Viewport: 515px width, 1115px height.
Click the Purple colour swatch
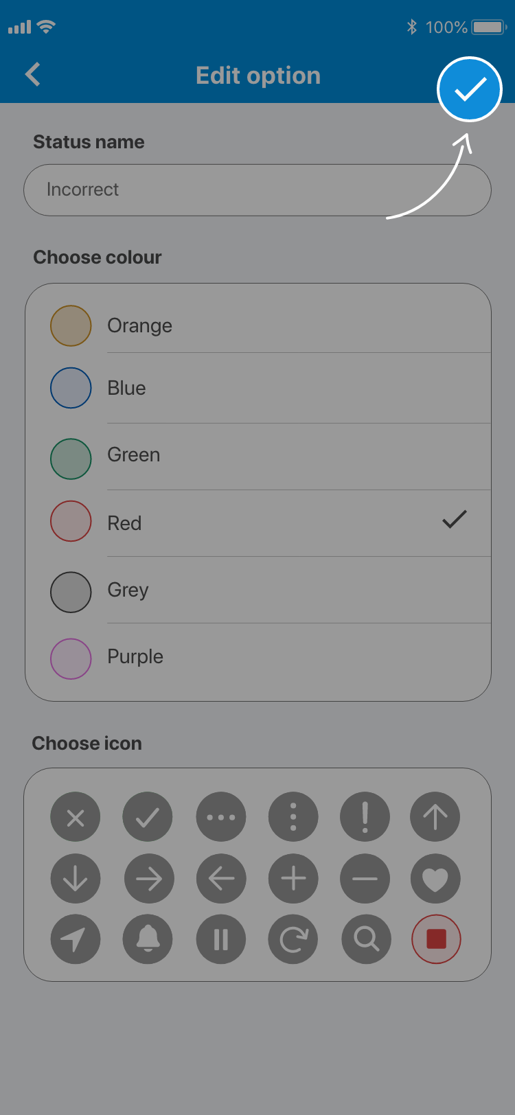coord(71,658)
